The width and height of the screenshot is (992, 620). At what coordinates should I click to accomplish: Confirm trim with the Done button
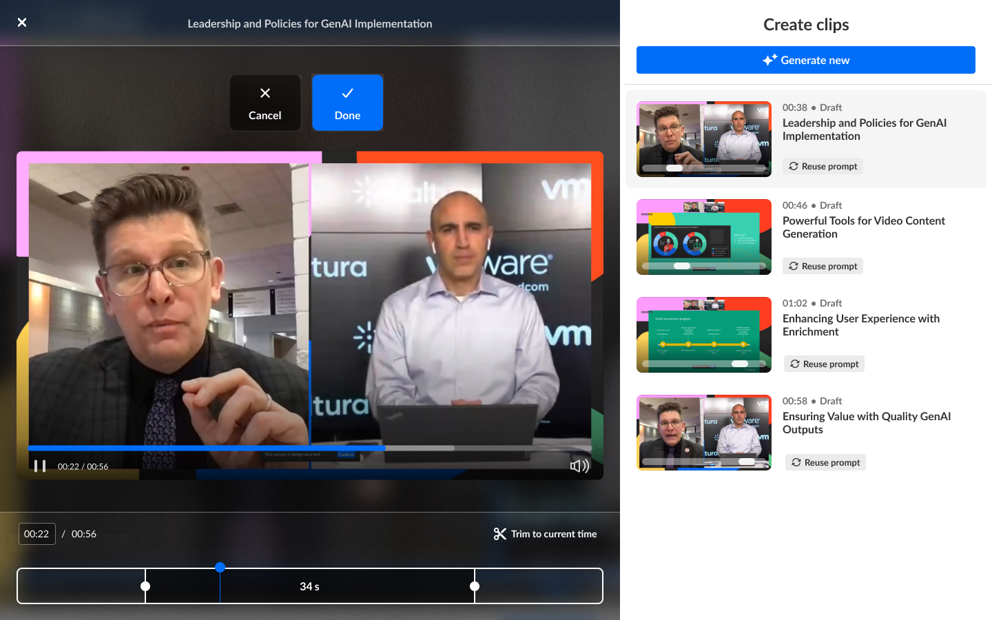[x=347, y=103]
